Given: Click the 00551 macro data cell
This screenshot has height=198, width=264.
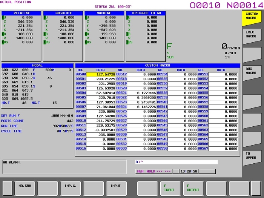Looking at the screenshot, I should (x=223, y=75).
